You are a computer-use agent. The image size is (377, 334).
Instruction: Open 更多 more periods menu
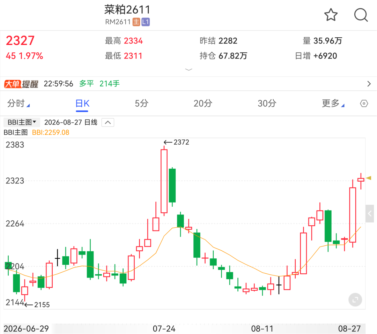[x=333, y=103]
